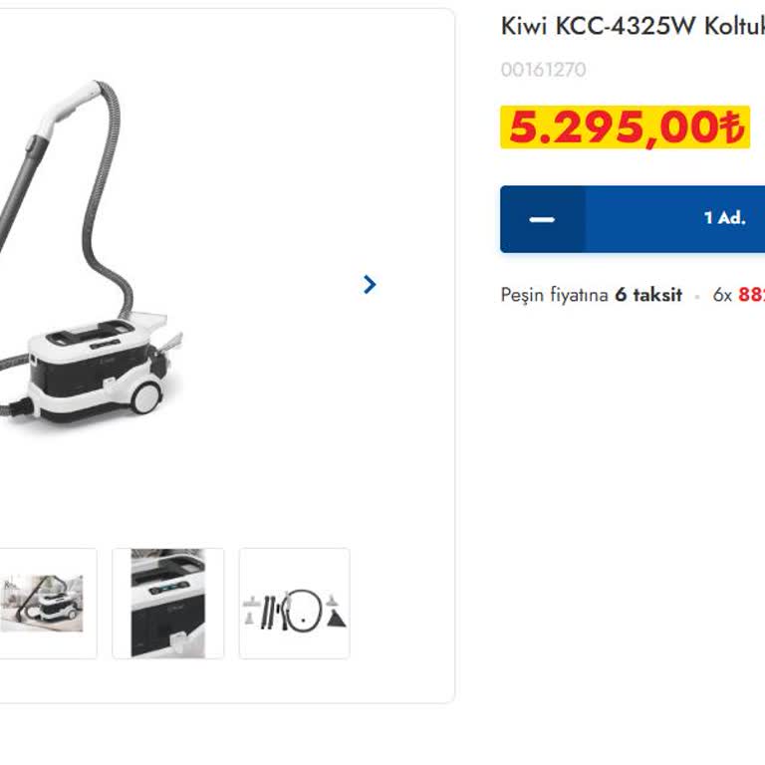Click the product title Kiwi KCC-4325W
765x765 pixels.
click(x=633, y=26)
